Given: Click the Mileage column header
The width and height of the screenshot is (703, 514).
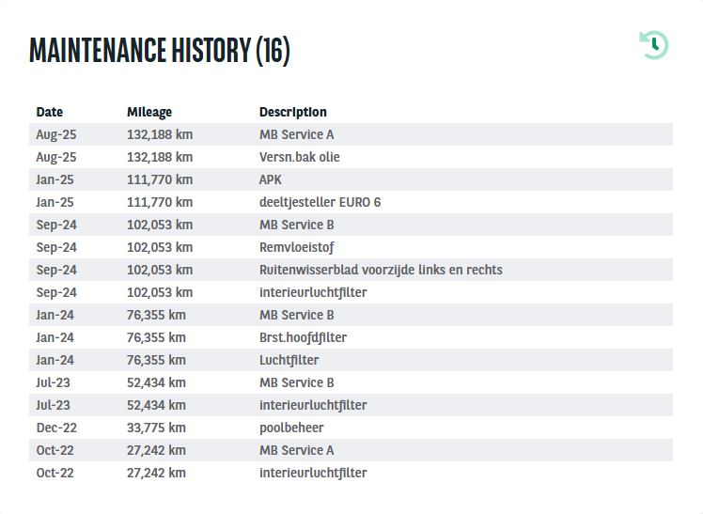Looking at the screenshot, I should coord(149,112).
